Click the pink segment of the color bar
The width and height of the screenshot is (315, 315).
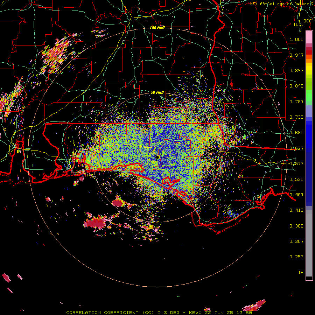point(309,37)
